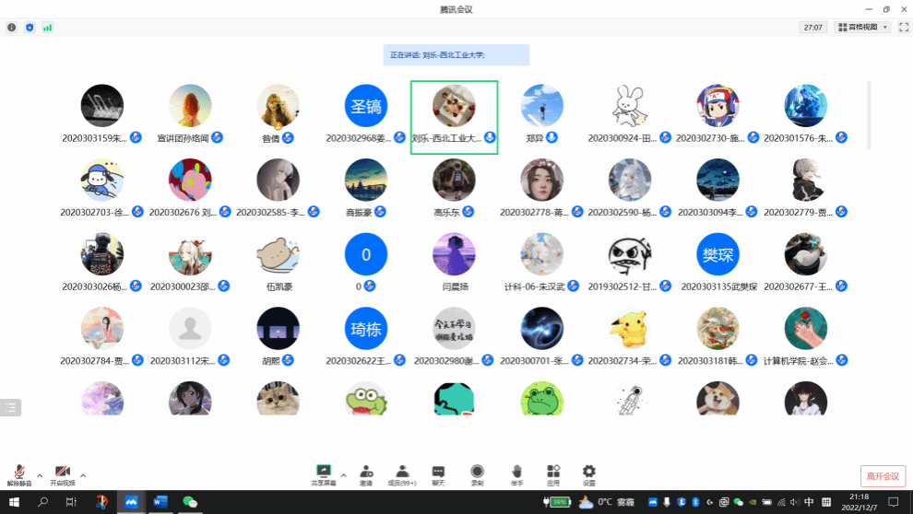Select participant tile 刘乐-西北工业大学
Image resolution: width=913 pixels, height=514 pixels.
pyautogui.click(x=454, y=117)
